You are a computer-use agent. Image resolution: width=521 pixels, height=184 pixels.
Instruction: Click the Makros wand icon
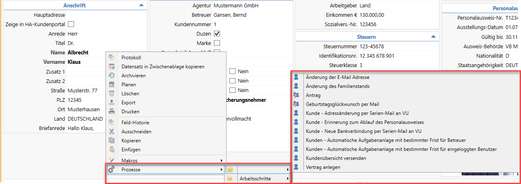pos(112,160)
